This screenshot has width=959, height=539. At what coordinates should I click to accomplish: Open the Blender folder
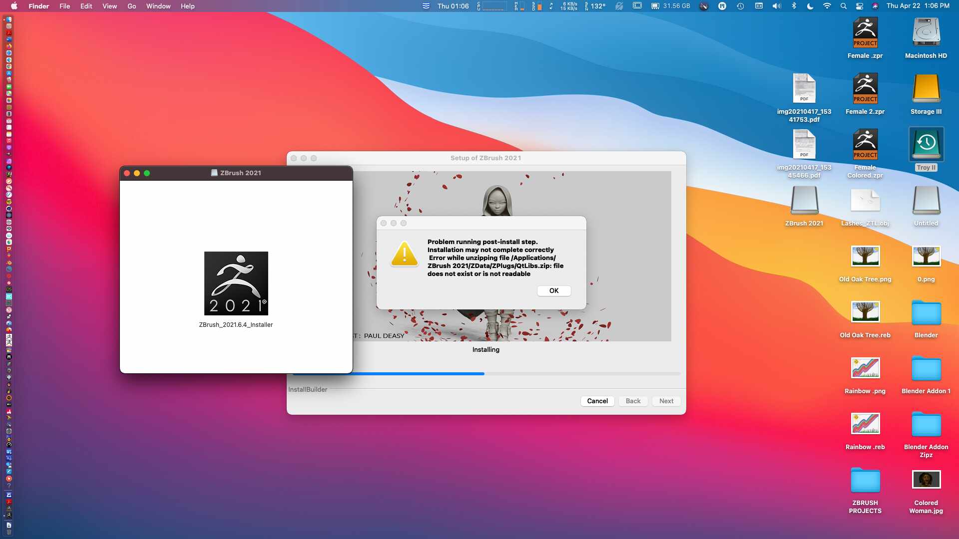pos(926,313)
